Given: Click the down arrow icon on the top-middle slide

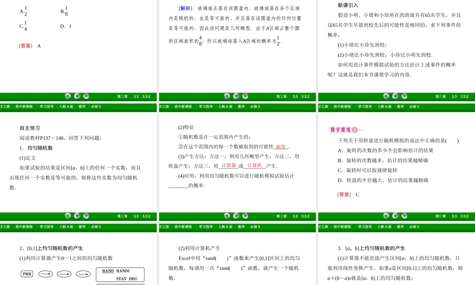Looking at the screenshot, I should click(236, 96).
